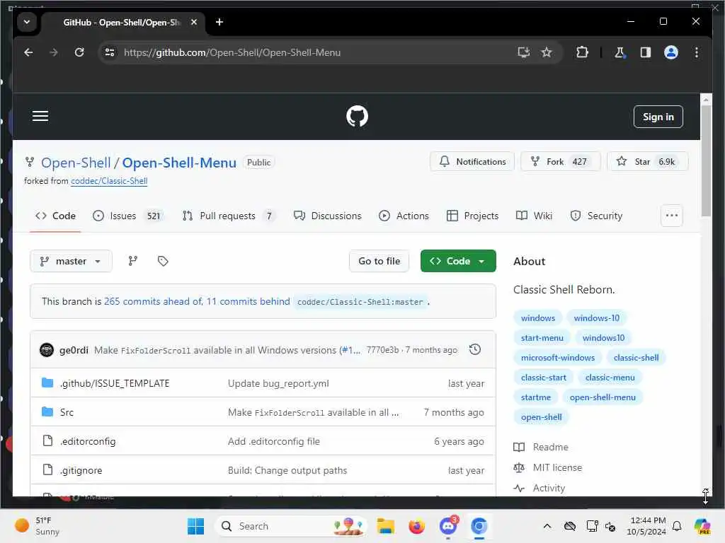Screen dimensions: 725x543
Task: Open the Open-Shell owner link
Action: pyautogui.click(x=76, y=163)
